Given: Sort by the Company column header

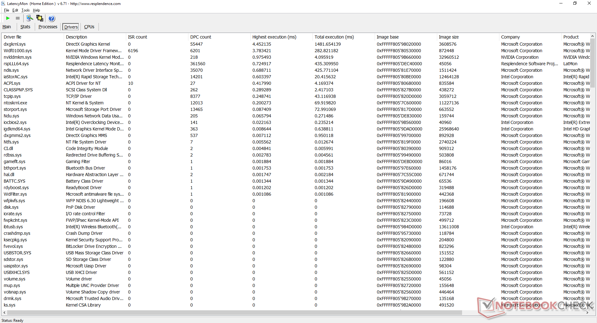Looking at the screenshot, I should pyautogui.click(x=530, y=37).
